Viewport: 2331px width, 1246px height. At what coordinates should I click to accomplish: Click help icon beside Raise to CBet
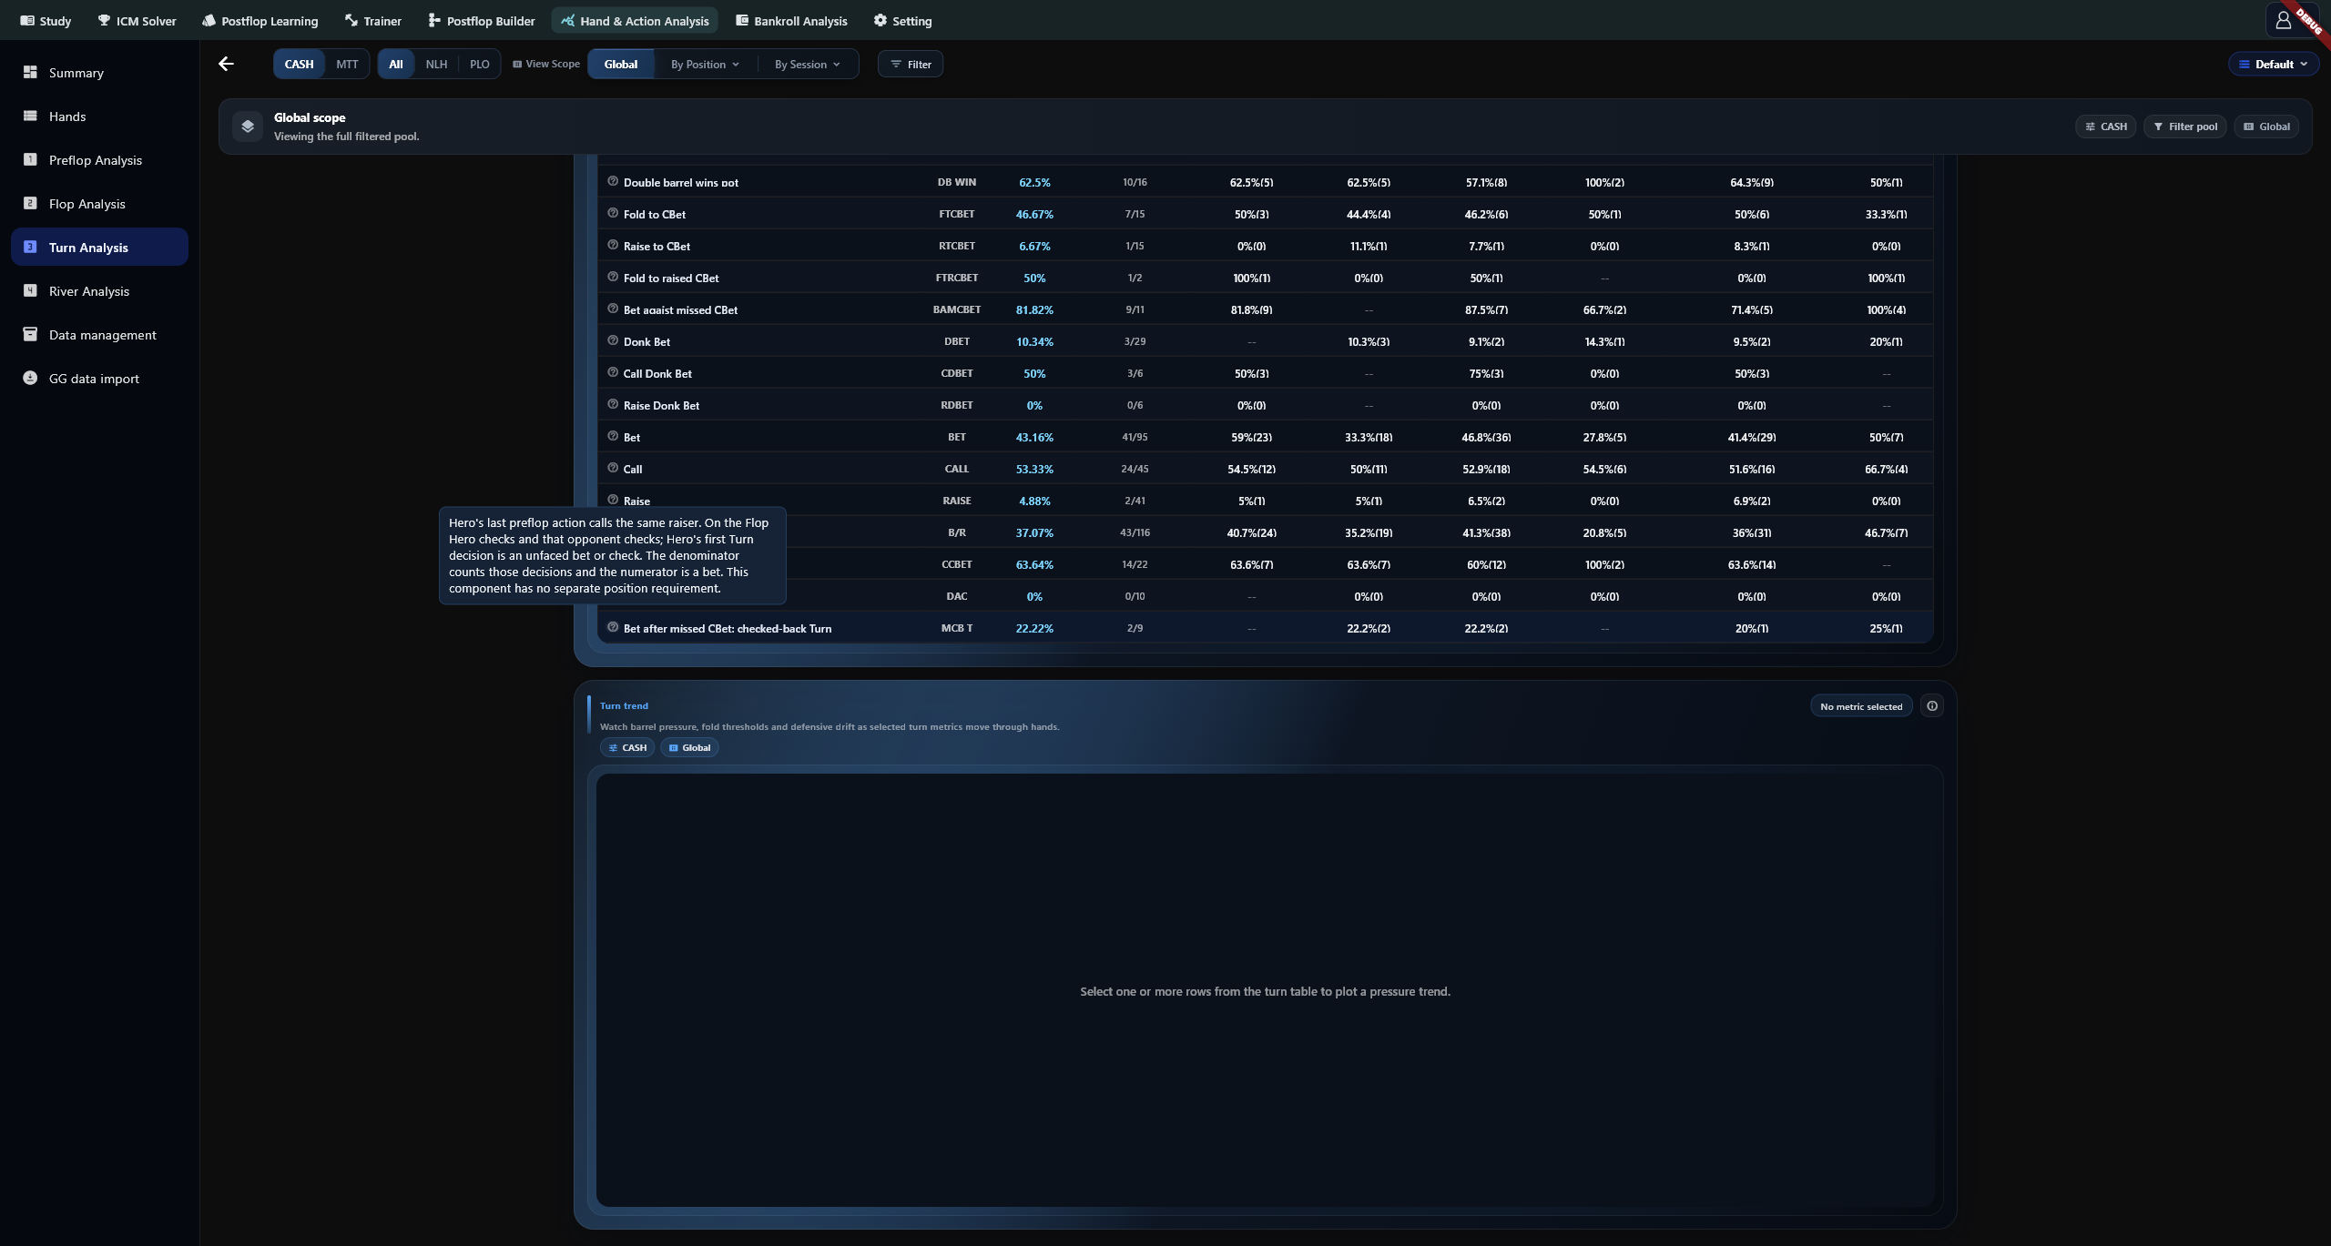(x=613, y=245)
